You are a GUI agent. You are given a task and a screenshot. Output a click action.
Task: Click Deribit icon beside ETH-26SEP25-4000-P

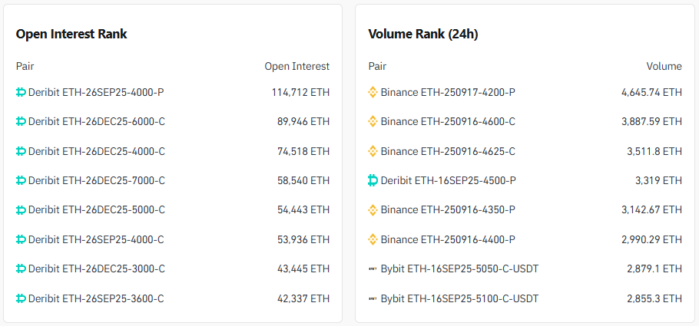pyautogui.click(x=21, y=92)
